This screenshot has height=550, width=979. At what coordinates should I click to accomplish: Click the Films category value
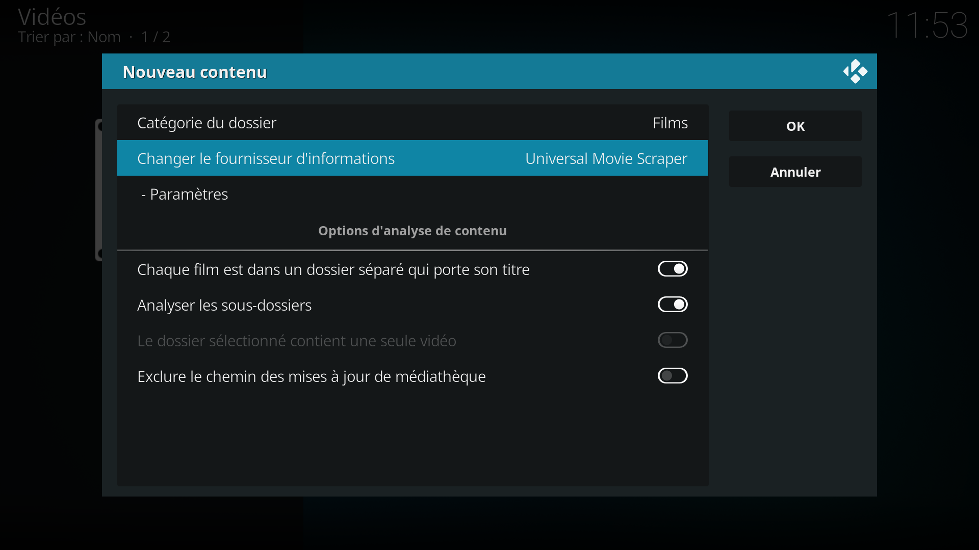(x=669, y=123)
